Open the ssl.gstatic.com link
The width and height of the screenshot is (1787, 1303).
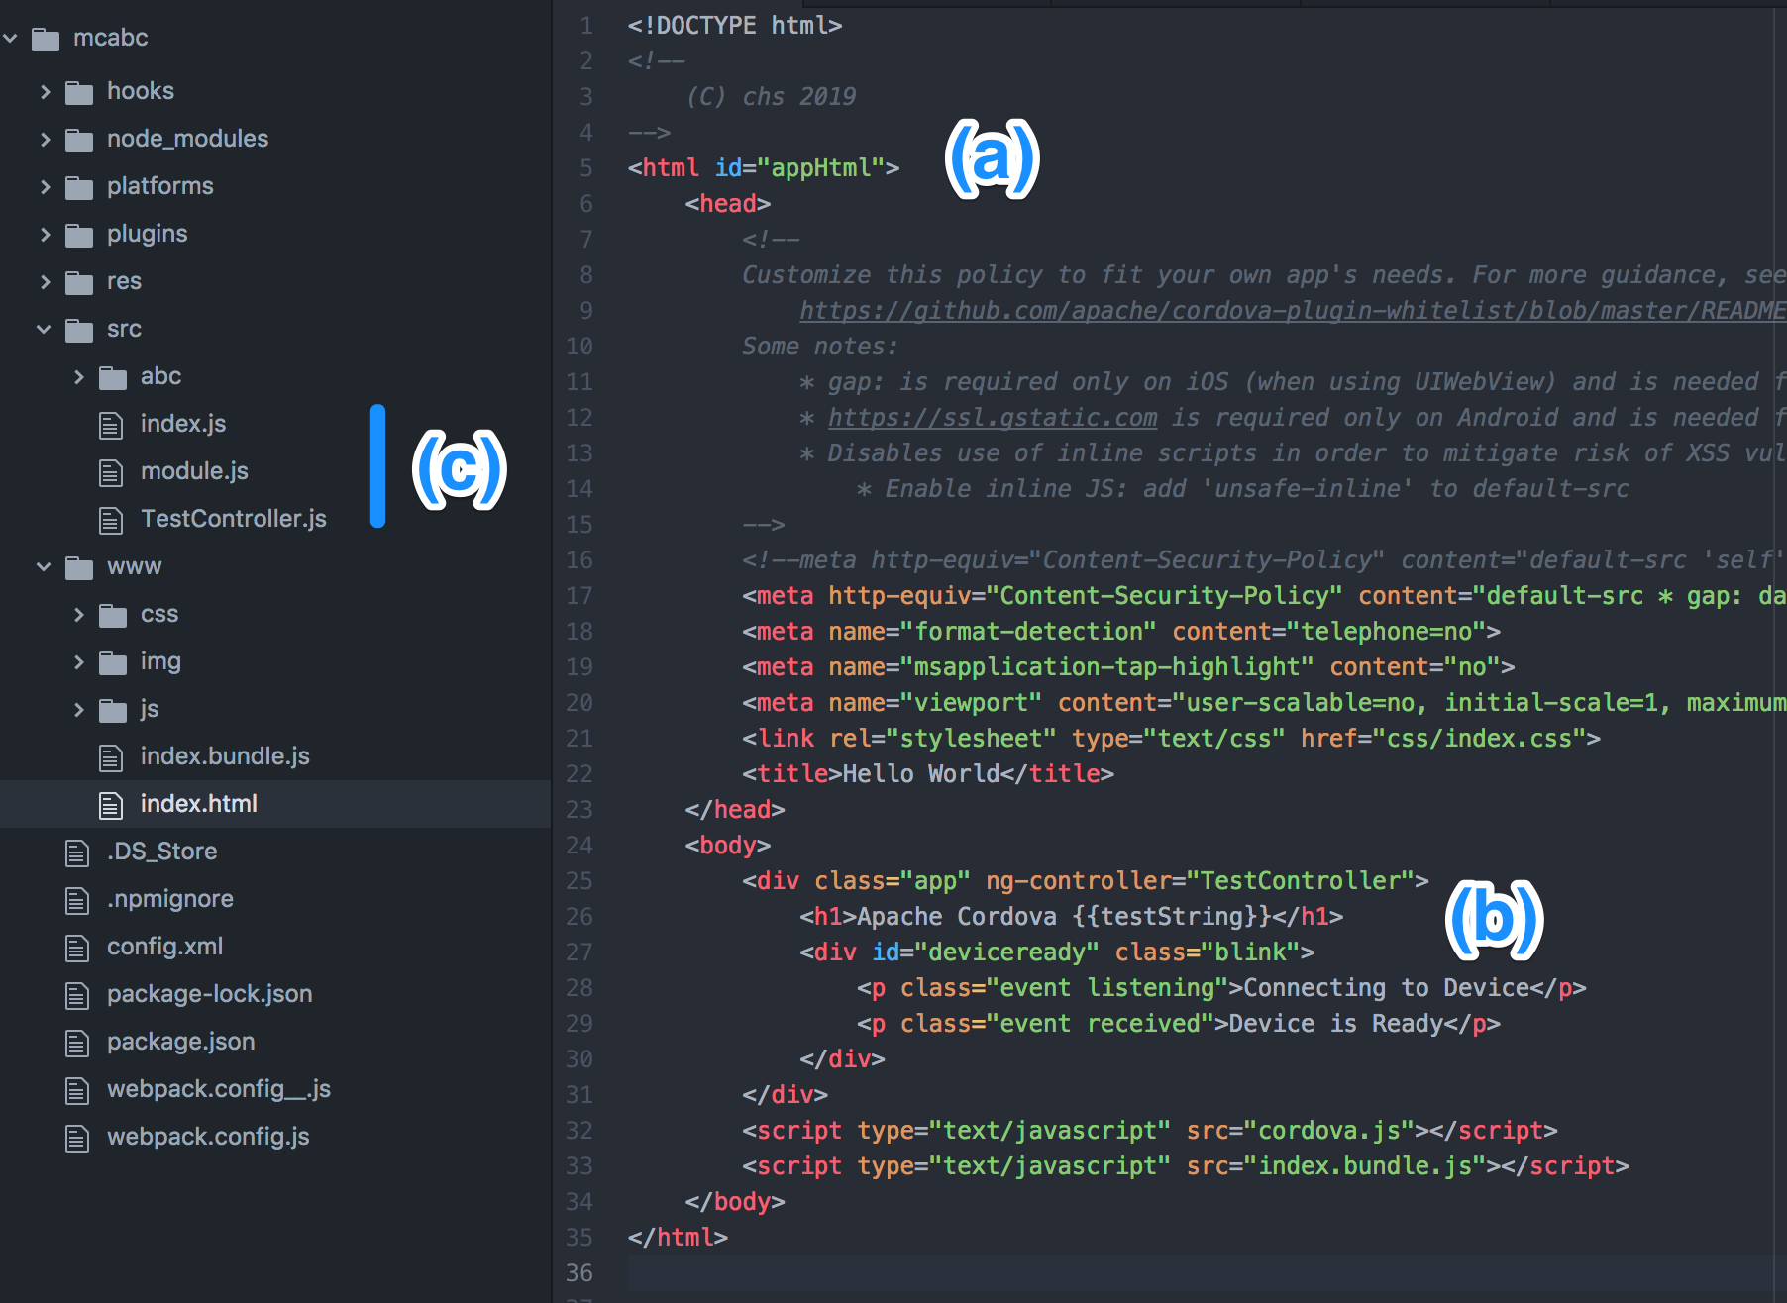[x=991, y=417]
